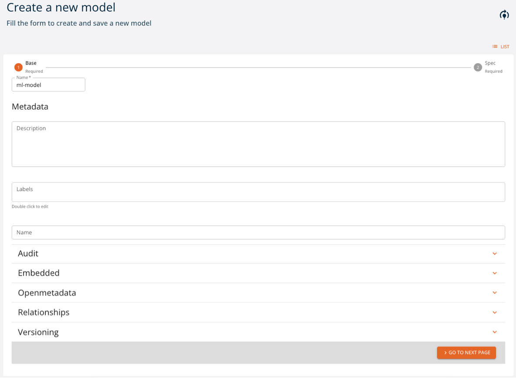Viewport: 516px width, 378px height.
Task: Click the chevron arrow on the Audit row
Action: 495,253
